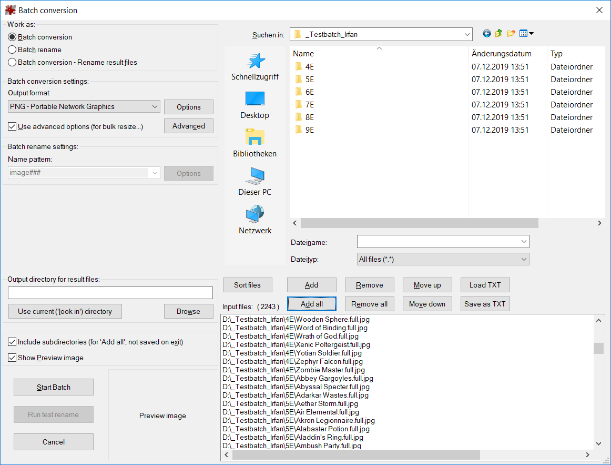The height and width of the screenshot is (465, 611).
Task: Click the create new folder icon
Action: point(511,34)
